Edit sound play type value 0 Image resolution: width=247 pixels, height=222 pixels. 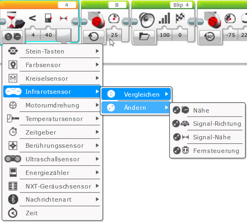point(180,35)
